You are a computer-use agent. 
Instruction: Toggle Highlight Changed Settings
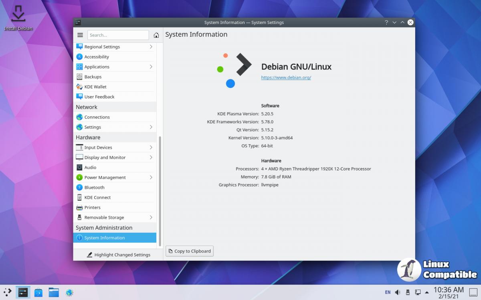point(118,255)
